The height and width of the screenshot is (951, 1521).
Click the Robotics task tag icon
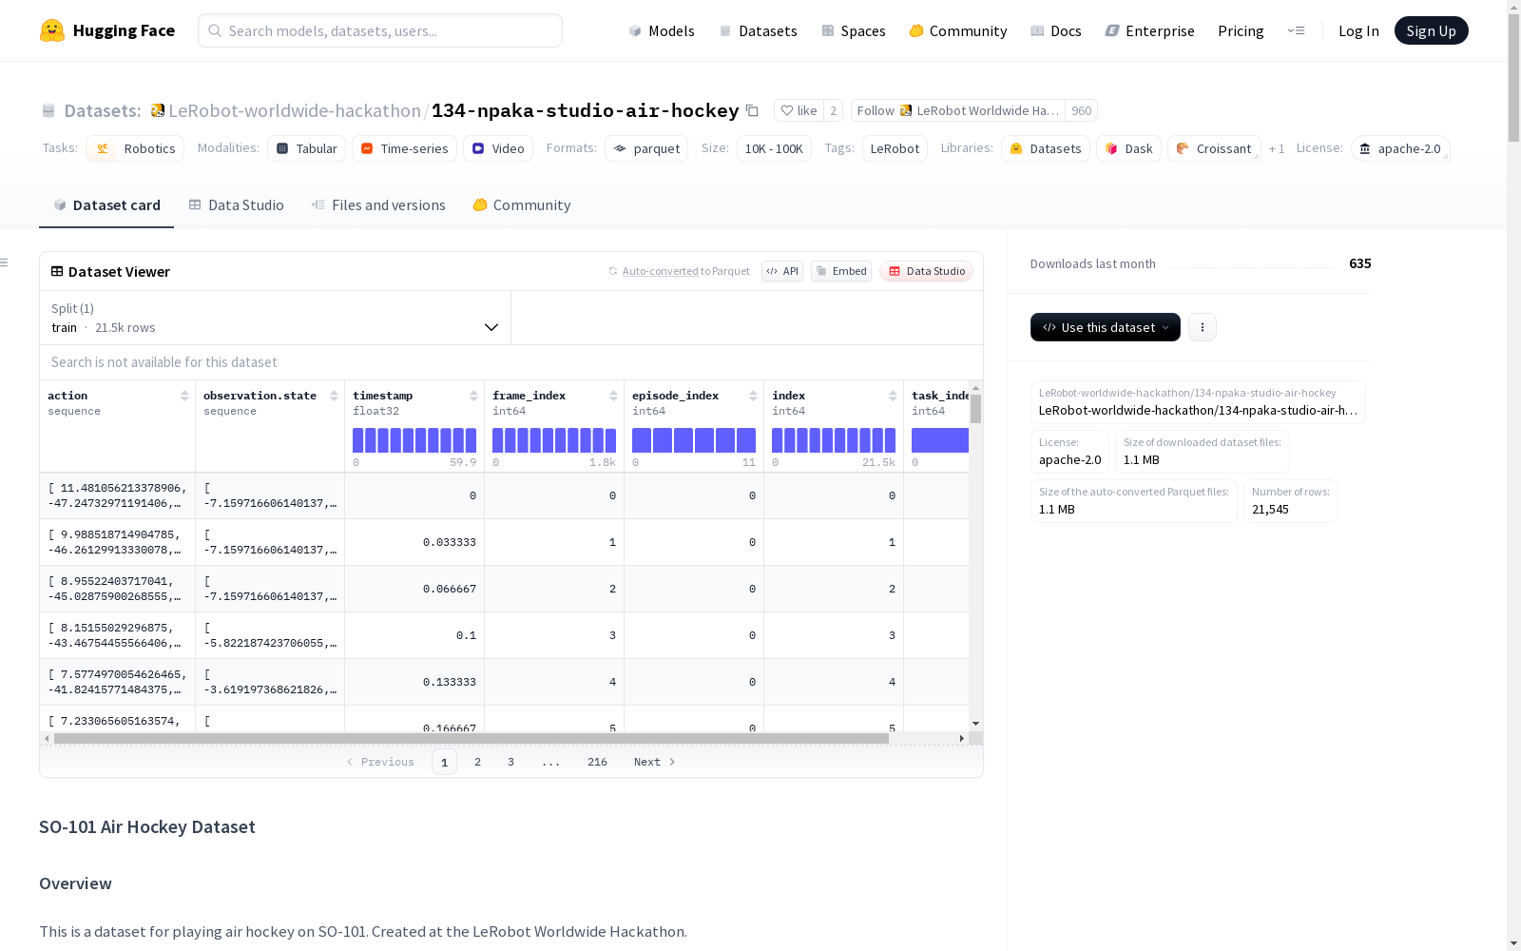pos(104,148)
